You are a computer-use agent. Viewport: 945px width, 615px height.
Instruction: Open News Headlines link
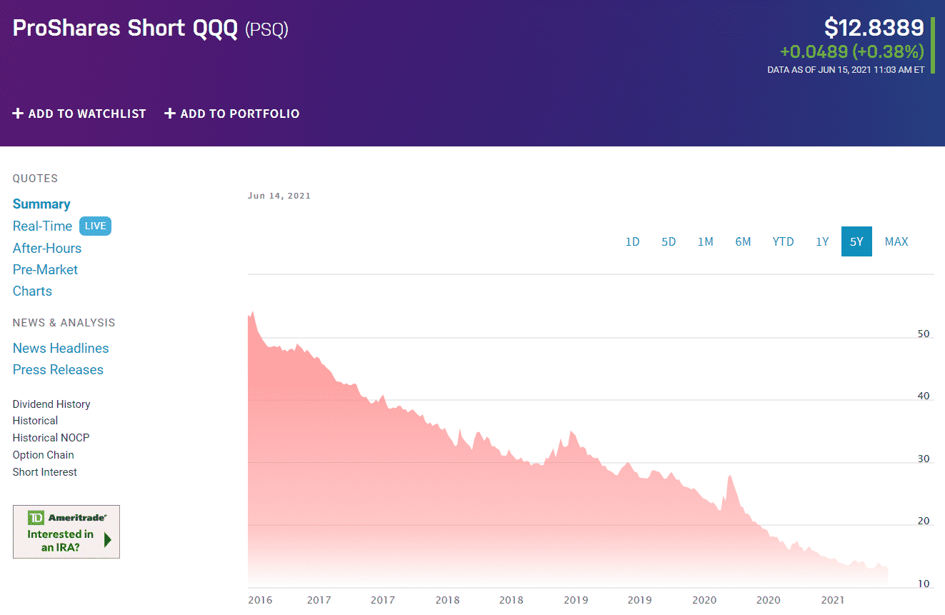click(x=61, y=348)
